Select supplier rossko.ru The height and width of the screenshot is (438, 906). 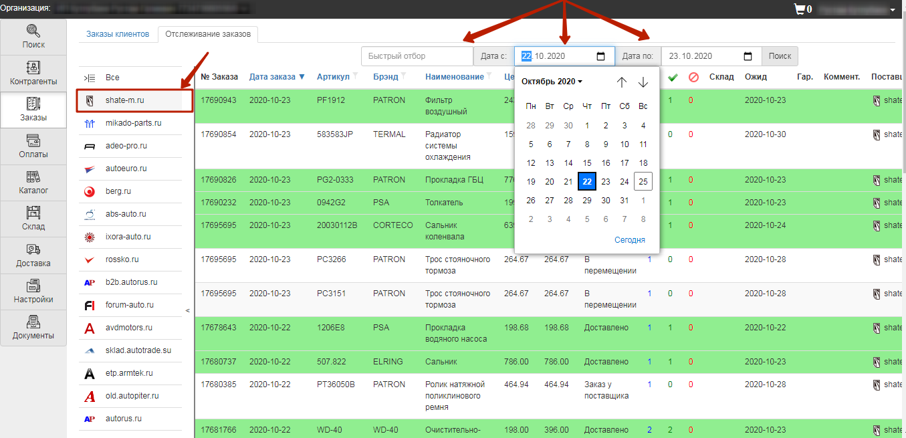130,259
